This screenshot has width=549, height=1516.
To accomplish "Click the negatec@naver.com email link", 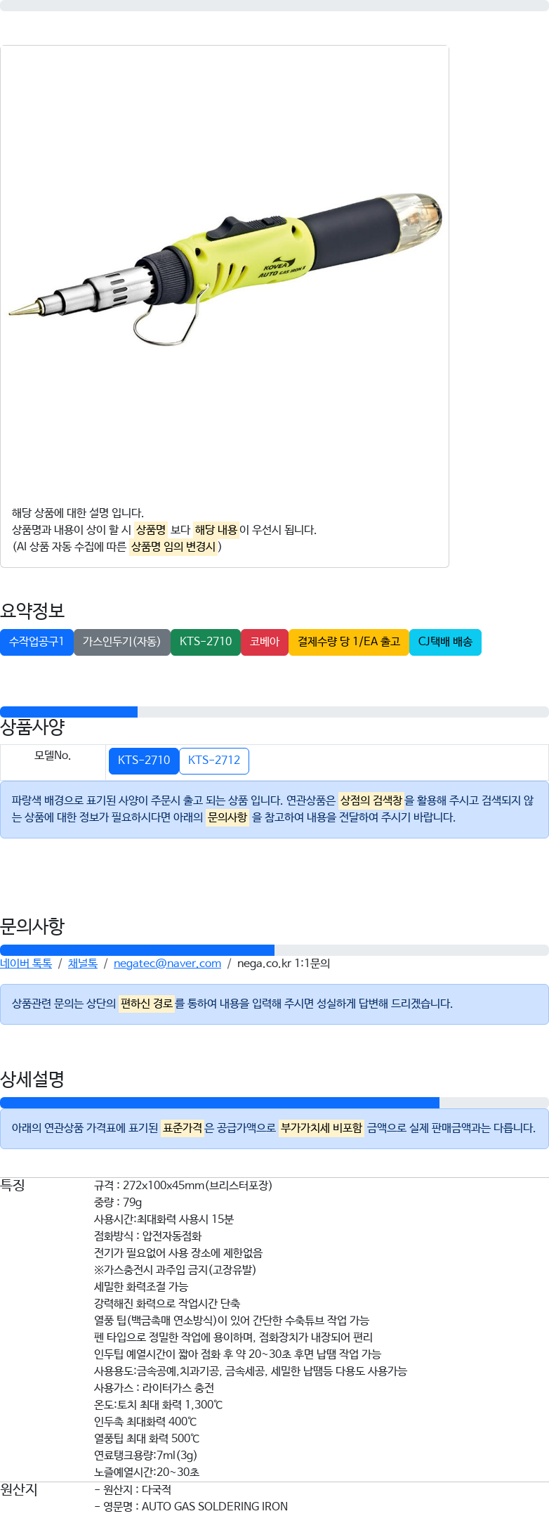I will [167, 963].
